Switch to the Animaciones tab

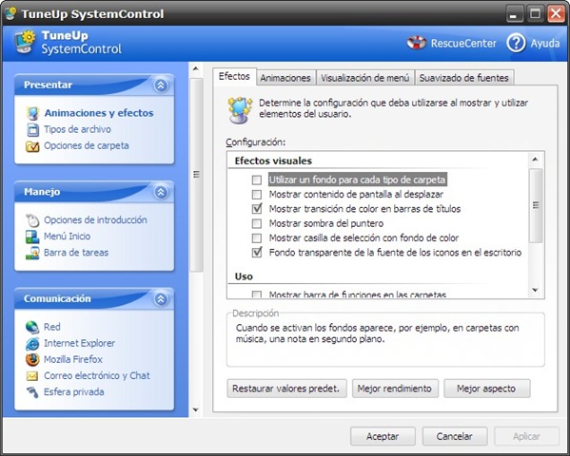pos(285,78)
